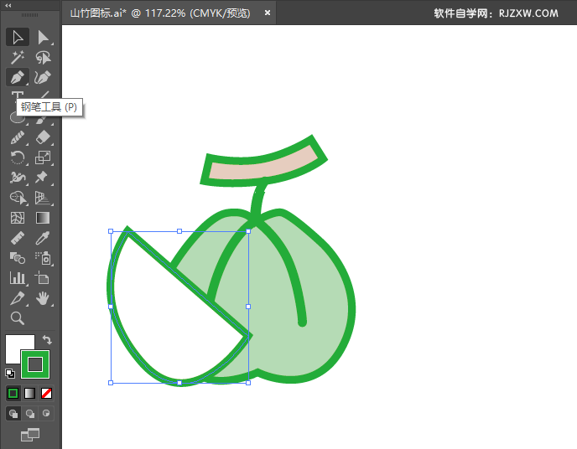The width and height of the screenshot is (577, 449).
Task: Select the Mesh tool
Action: tap(18, 218)
